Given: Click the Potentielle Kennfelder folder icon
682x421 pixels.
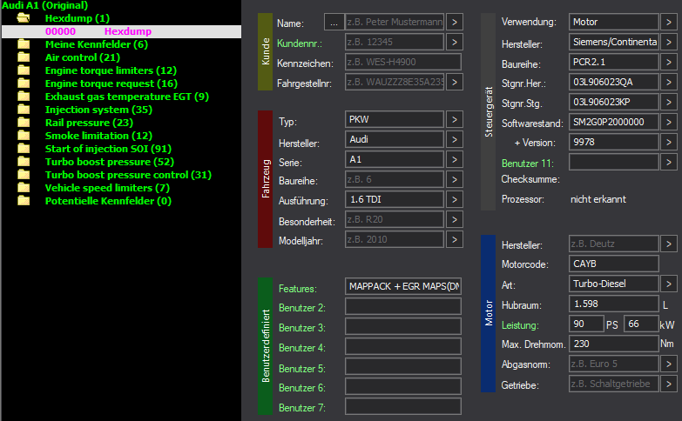Looking at the screenshot, I should tap(24, 201).
